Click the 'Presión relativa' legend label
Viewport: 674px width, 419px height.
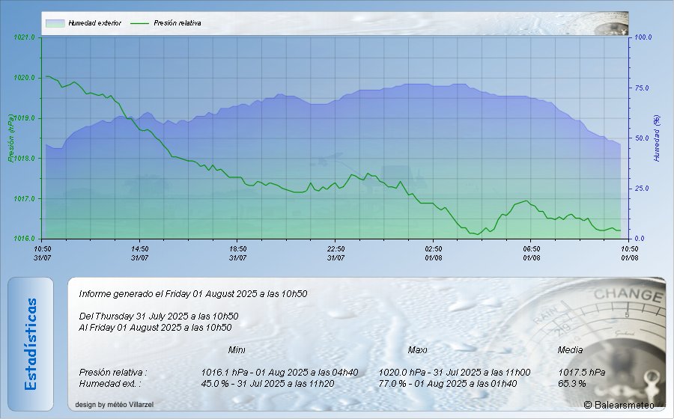coord(177,23)
